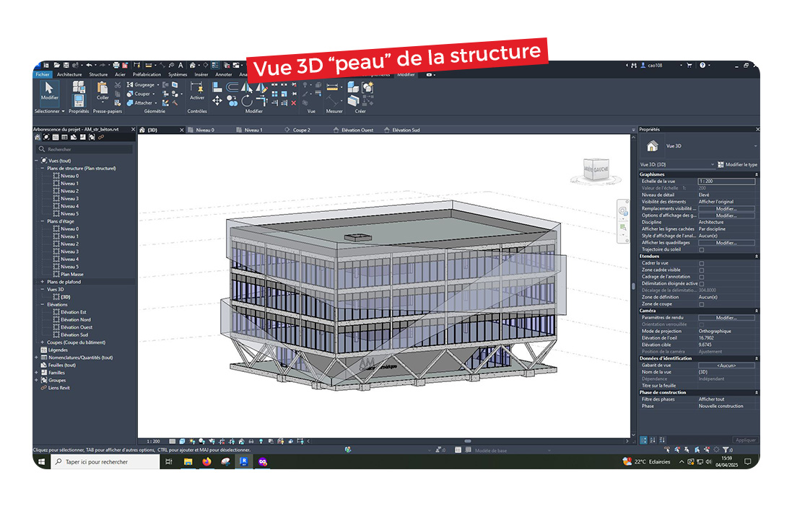Click the Print icon in quick access toolbar
Screen dimensions: 792x519
[116, 66]
